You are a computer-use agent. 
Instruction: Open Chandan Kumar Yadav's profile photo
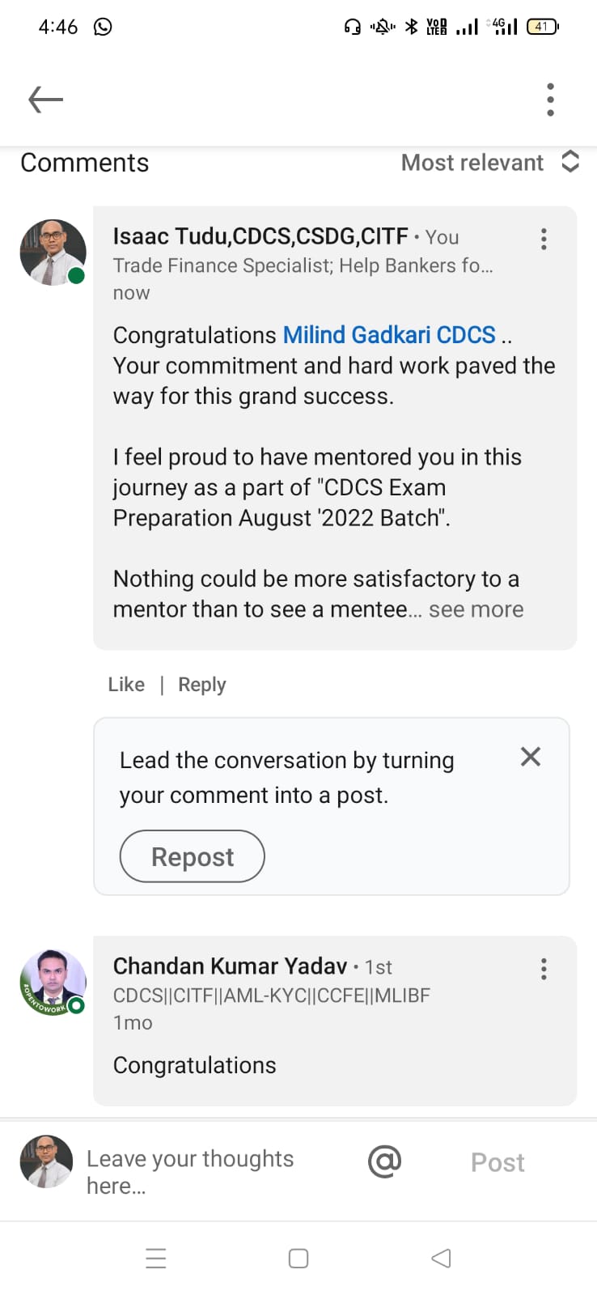(53, 982)
